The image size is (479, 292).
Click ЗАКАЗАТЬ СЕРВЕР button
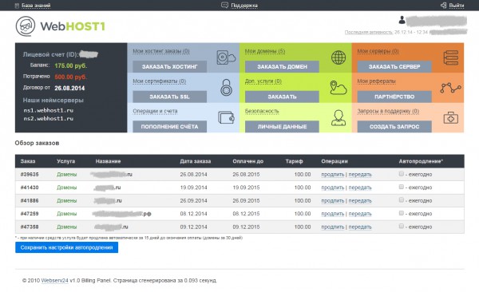coord(394,66)
